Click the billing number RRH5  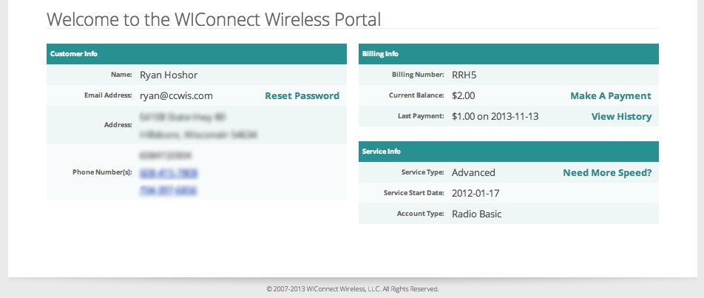coord(465,75)
